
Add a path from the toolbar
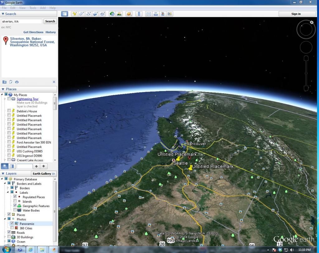click(88, 14)
